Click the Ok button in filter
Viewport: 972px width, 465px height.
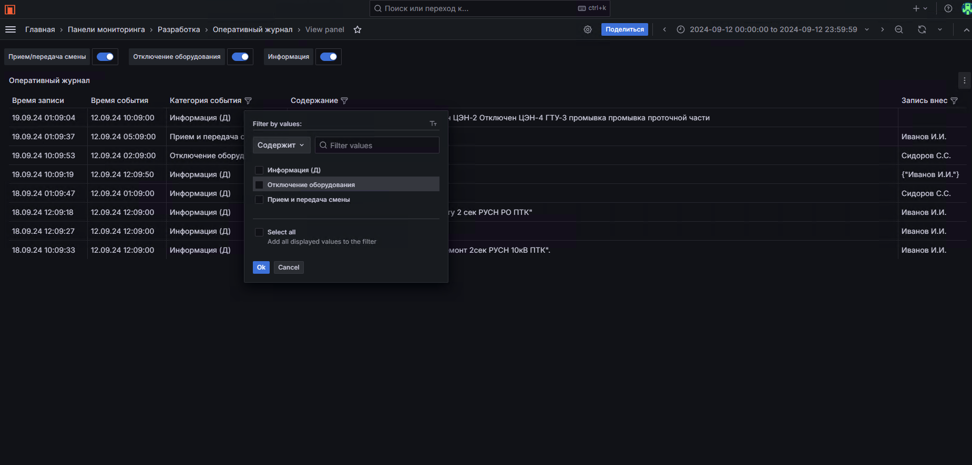(x=261, y=267)
